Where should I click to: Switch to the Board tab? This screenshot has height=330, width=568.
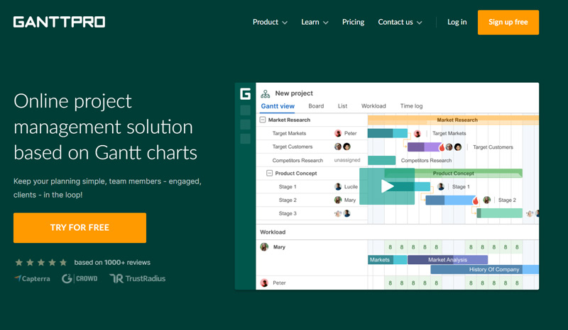(x=316, y=106)
